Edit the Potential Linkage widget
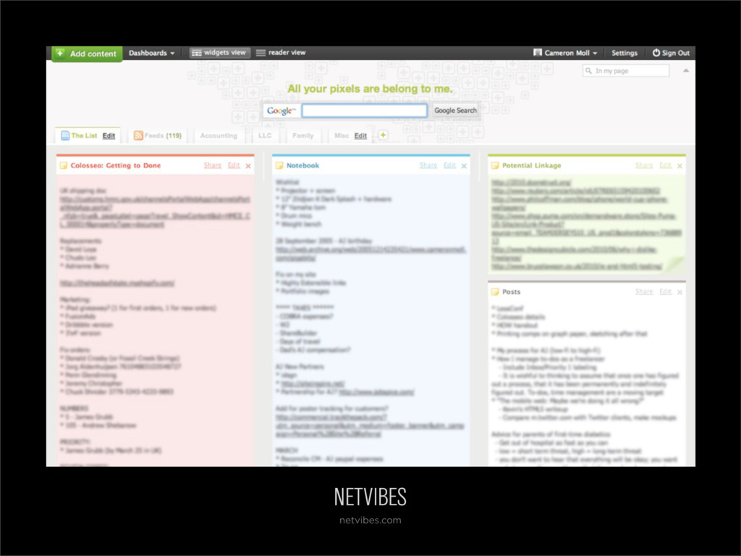Viewport: 741px width, 556px height. pos(666,166)
